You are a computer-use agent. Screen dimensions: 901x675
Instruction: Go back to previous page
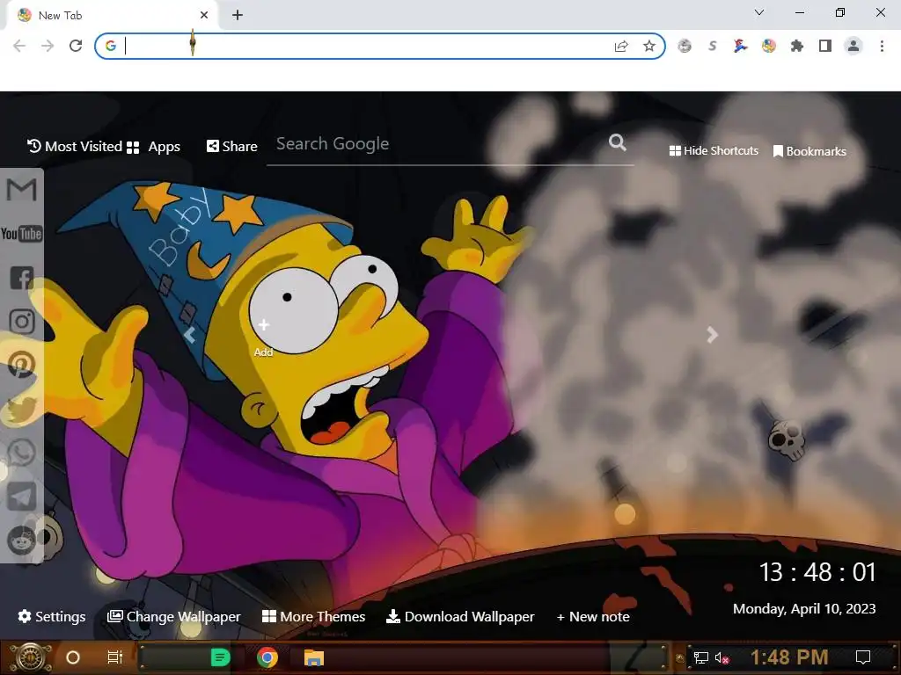(x=19, y=46)
